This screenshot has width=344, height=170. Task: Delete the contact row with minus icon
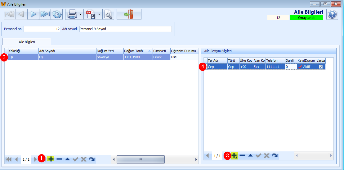[x=243, y=155]
